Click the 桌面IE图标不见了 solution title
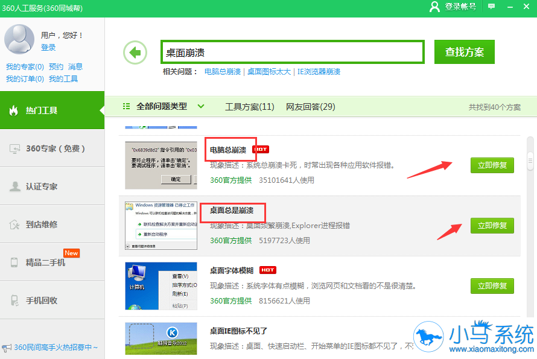Screen dimensions: 537x359 click(x=239, y=331)
